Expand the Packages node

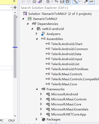(x=36, y=119)
